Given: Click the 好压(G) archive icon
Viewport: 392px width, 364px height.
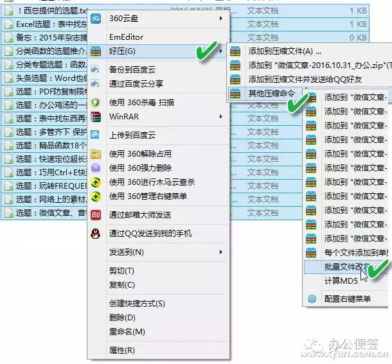Looking at the screenshot, I should click(96, 51).
